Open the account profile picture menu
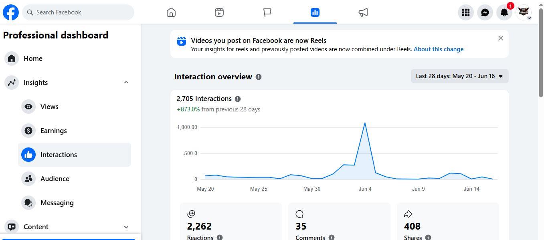 click(524, 12)
